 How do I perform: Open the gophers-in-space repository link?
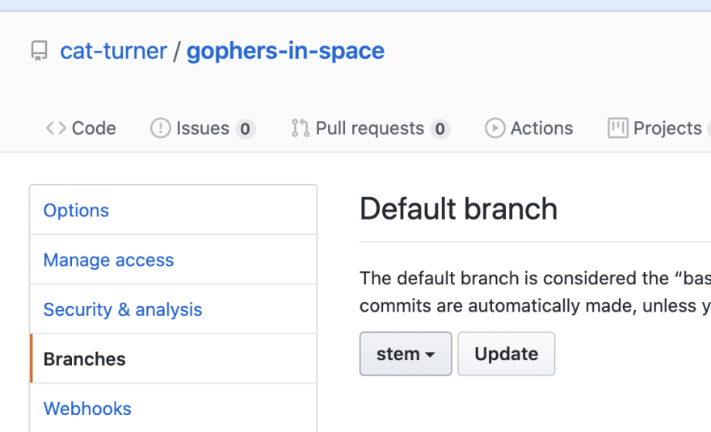pyautogui.click(x=286, y=51)
